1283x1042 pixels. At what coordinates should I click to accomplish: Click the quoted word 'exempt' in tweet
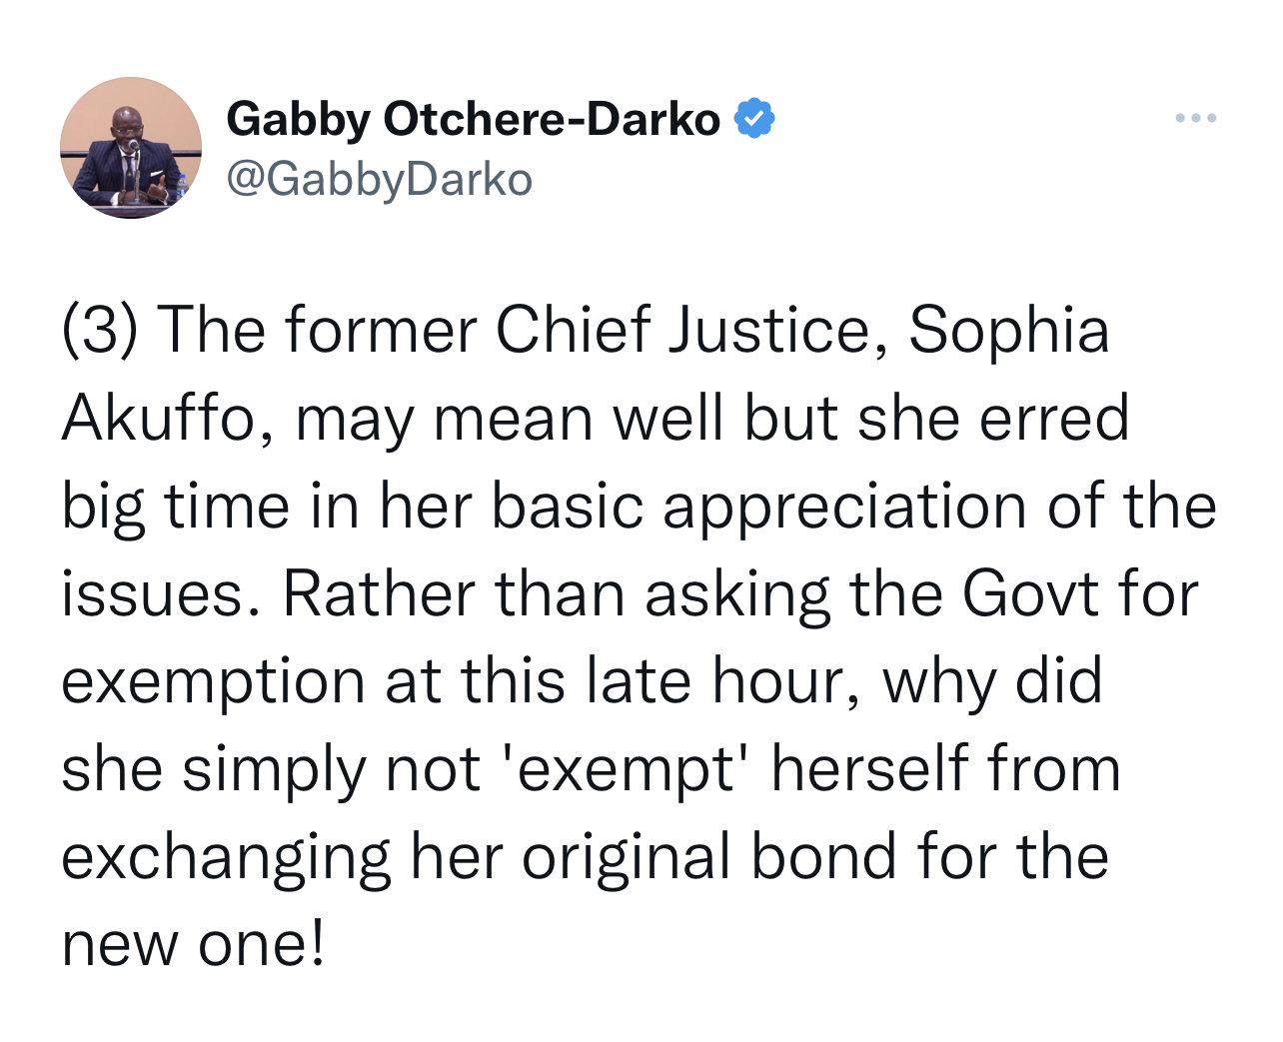(629, 770)
